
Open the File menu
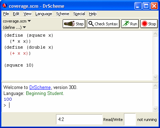pyautogui.click(x=6, y=14)
